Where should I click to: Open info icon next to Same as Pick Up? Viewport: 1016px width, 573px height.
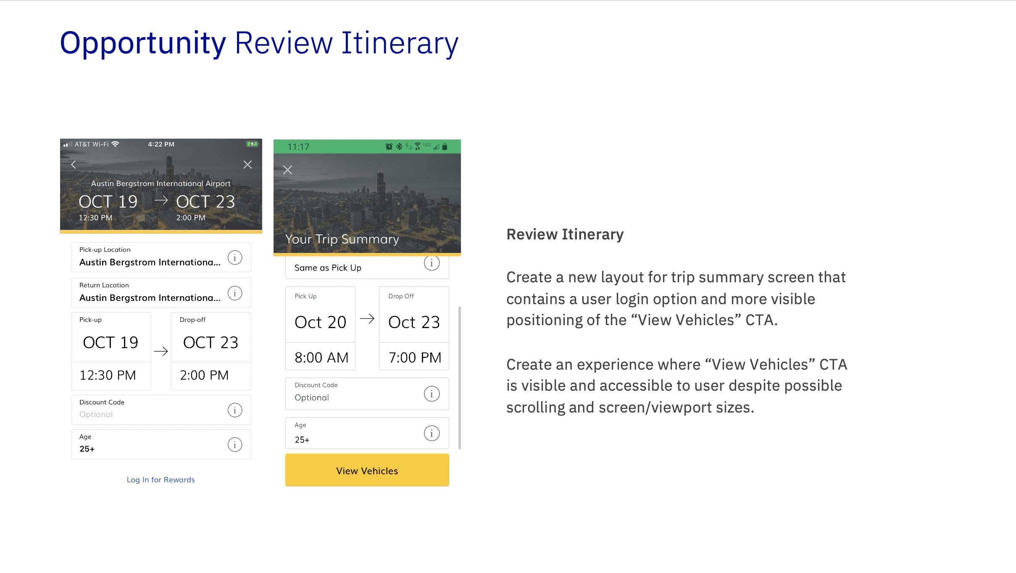click(432, 263)
